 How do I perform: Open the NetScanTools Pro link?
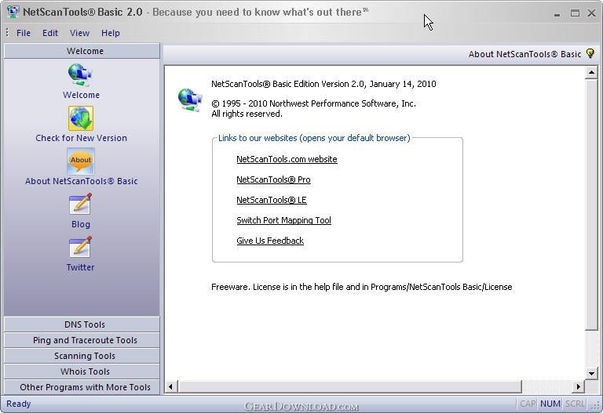(273, 179)
